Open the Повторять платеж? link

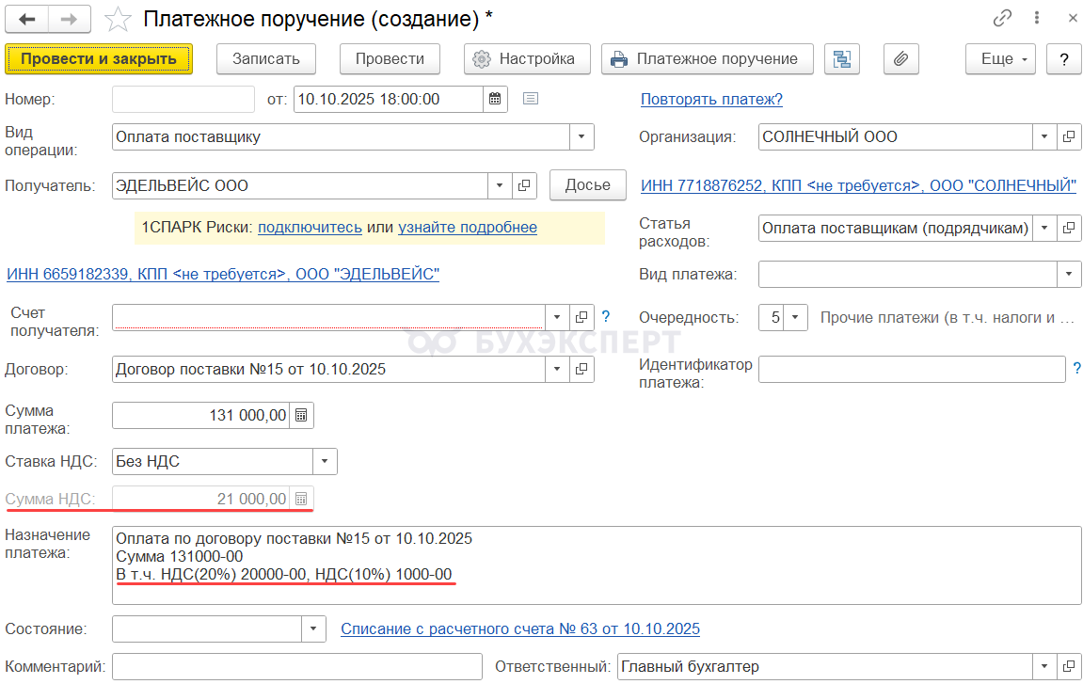pos(711,99)
